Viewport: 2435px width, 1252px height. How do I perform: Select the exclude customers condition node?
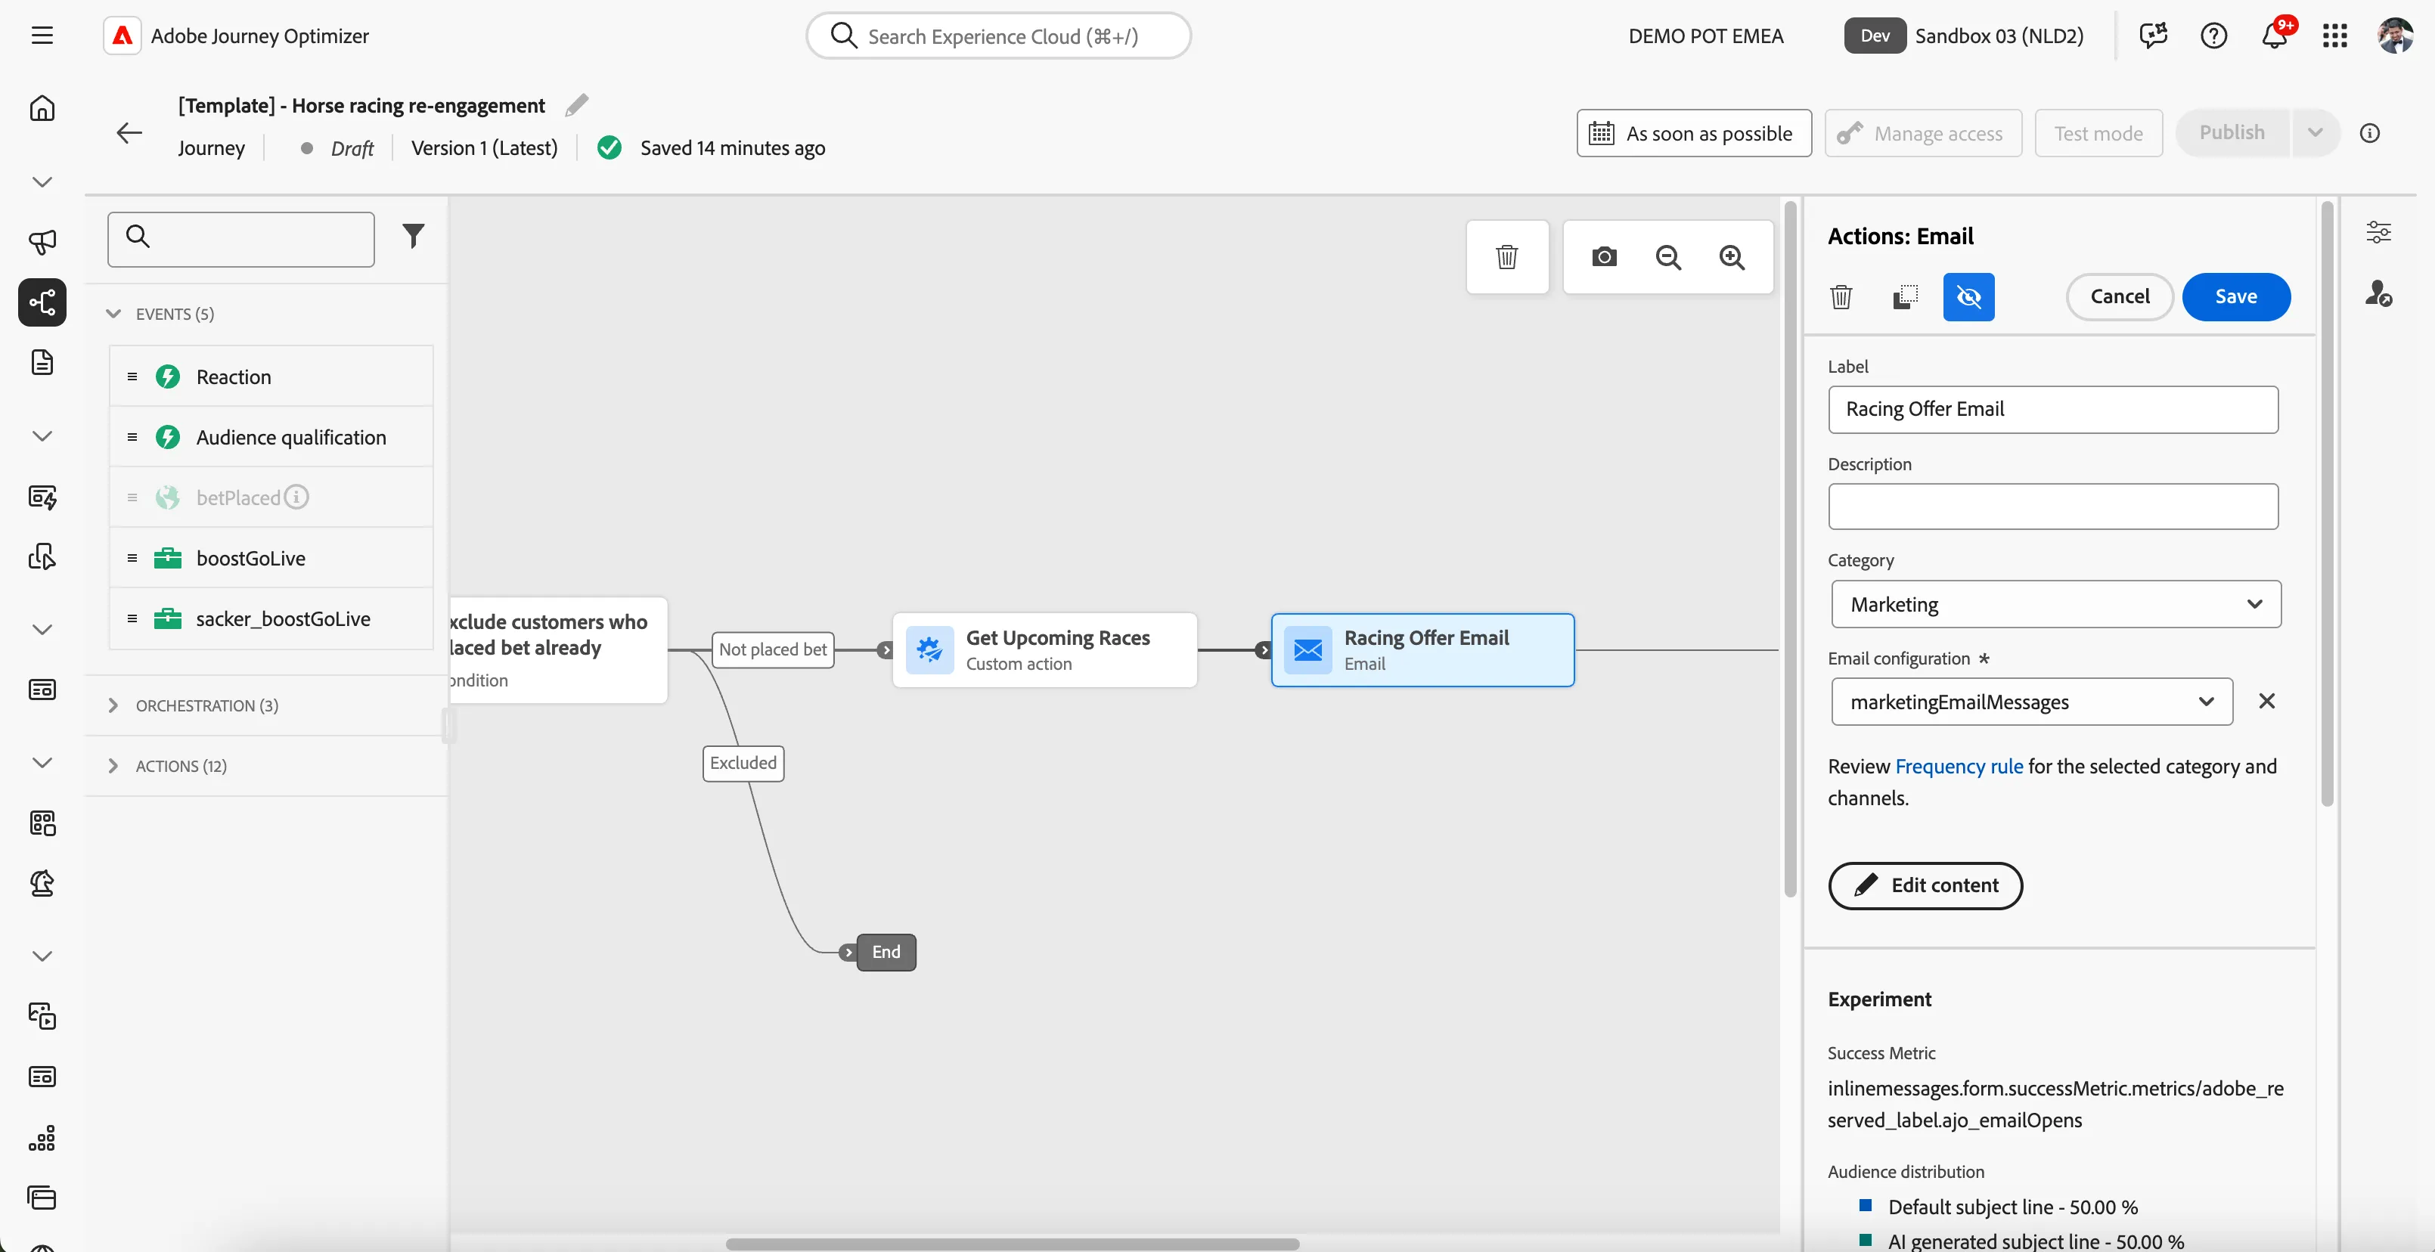click(x=559, y=650)
